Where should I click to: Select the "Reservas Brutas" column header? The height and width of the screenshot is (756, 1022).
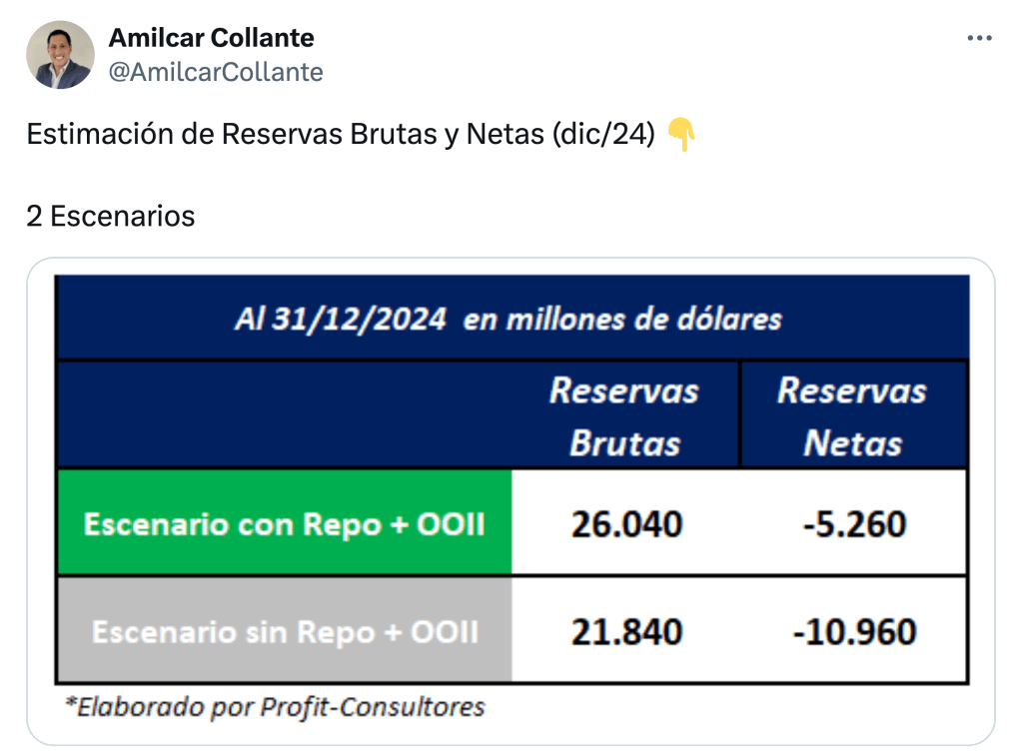(x=624, y=416)
